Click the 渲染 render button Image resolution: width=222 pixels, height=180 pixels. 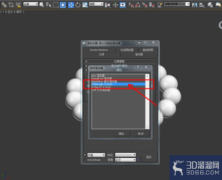coord(149,157)
